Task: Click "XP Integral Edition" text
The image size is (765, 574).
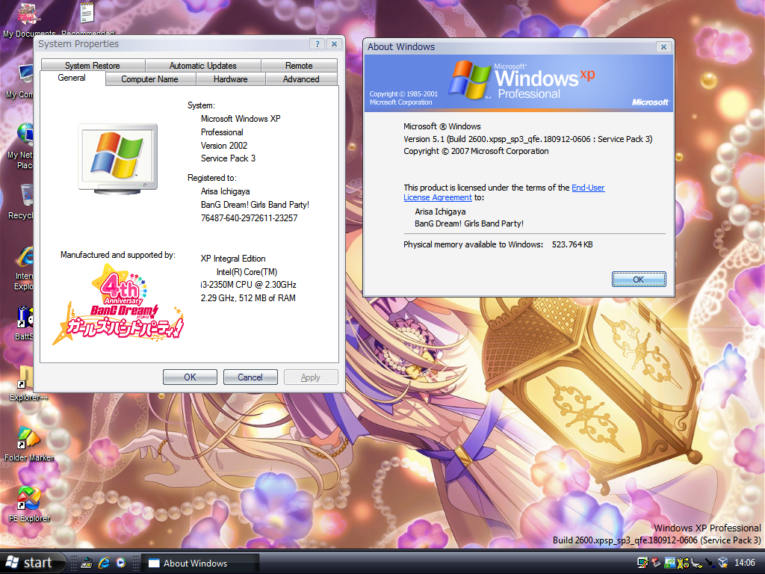Action: (x=233, y=259)
